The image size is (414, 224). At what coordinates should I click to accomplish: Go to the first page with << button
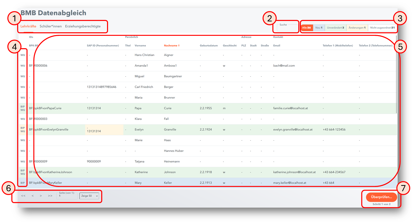click(23, 196)
